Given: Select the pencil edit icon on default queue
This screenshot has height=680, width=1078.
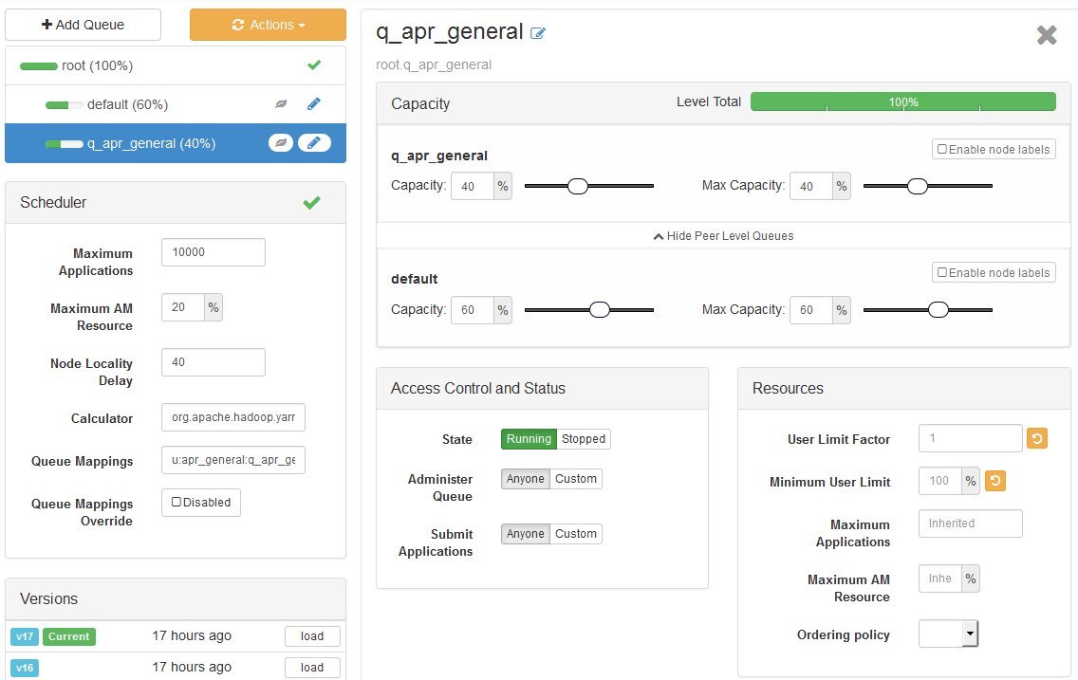Looking at the screenshot, I should (x=314, y=103).
